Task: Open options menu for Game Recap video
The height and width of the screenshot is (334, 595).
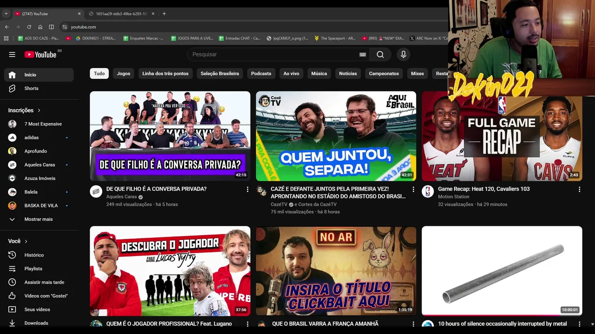Action: [579, 189]
